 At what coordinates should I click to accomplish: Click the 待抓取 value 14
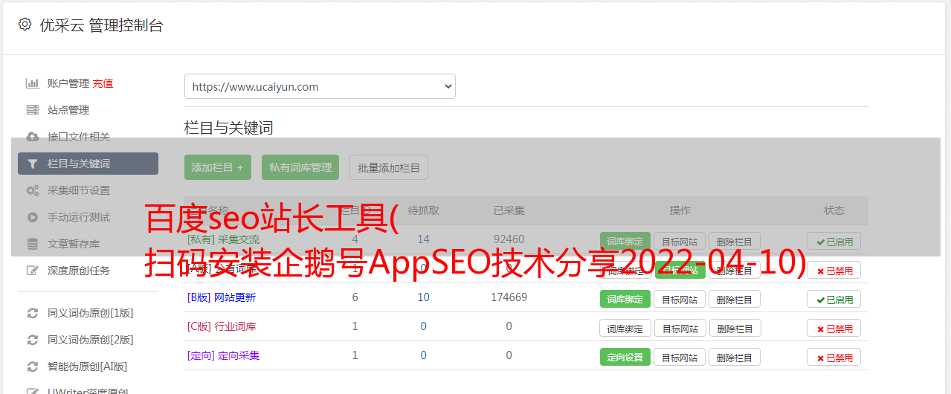coord(424,239)
